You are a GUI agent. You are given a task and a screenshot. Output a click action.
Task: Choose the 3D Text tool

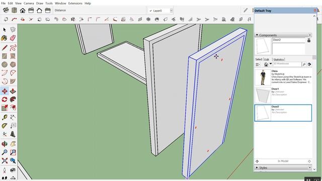tap(13, 134)
